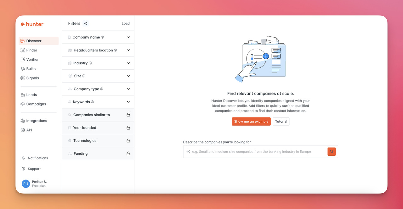Click the info icon next to Industry

tap(90, 63)
